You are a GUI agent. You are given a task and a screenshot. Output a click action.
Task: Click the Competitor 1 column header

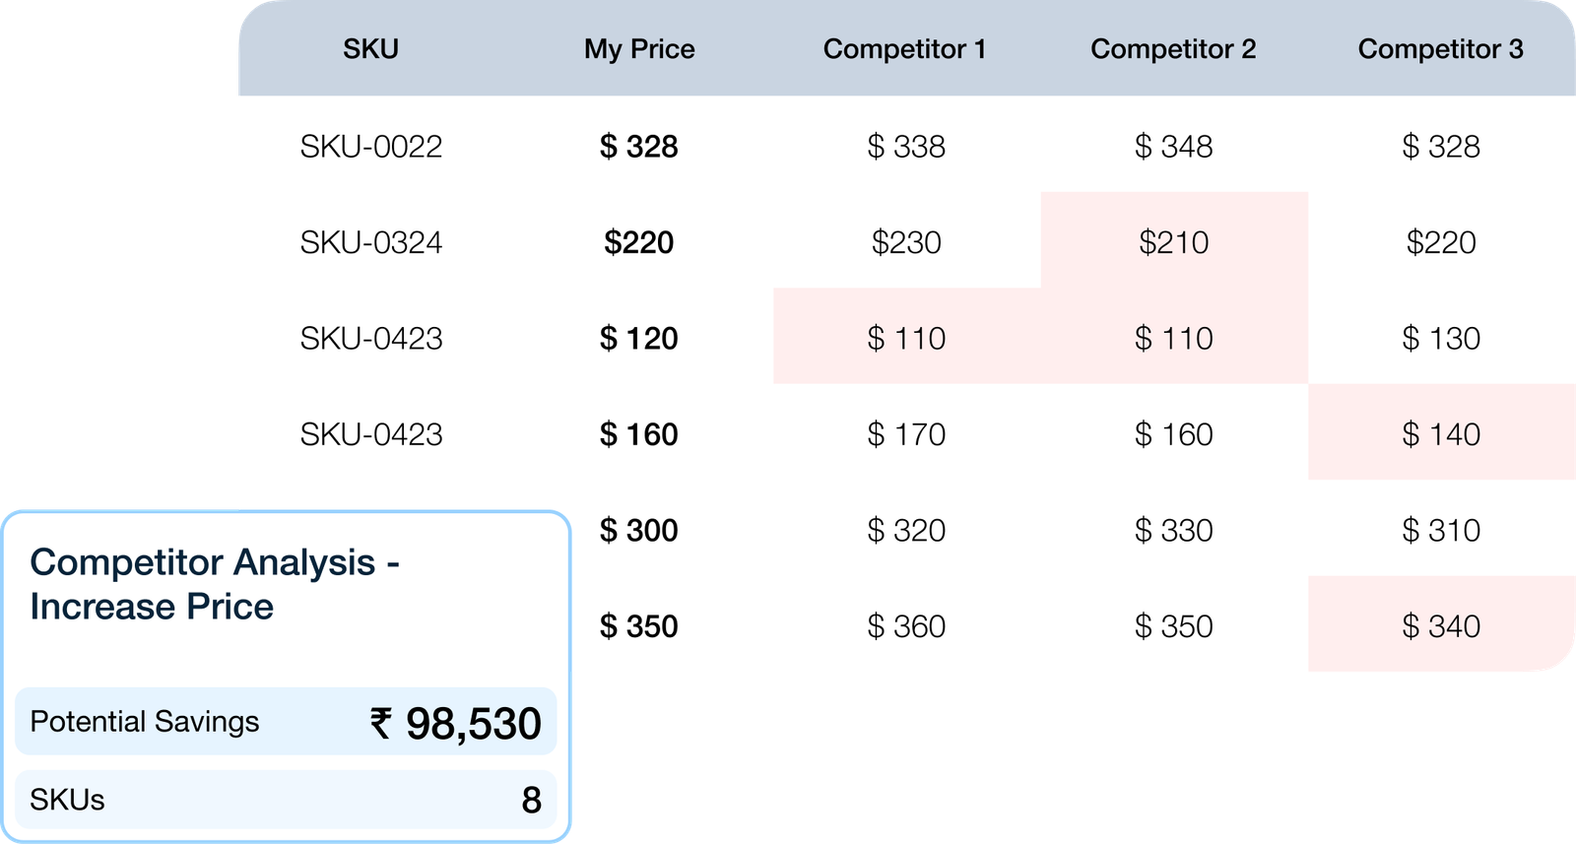905,49
